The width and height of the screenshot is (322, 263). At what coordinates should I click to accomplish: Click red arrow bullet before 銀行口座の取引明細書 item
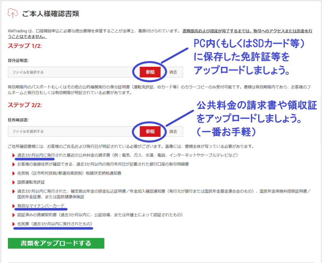[14, 164]
